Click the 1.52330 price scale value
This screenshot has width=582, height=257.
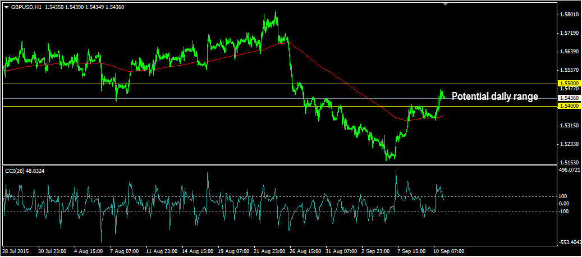[569, 144]
